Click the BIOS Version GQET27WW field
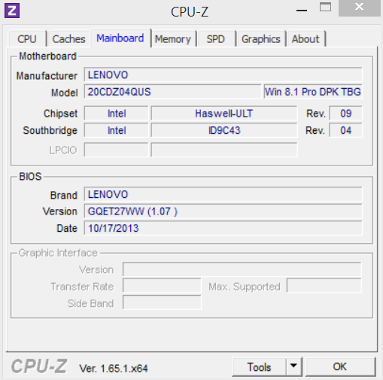 (223, 211)
